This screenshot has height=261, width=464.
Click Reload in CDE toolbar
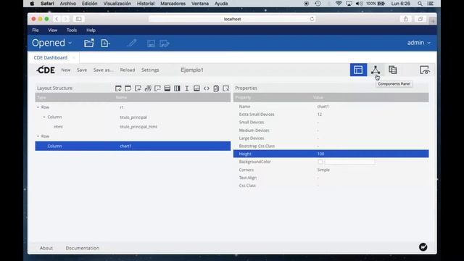click(128, 70)
